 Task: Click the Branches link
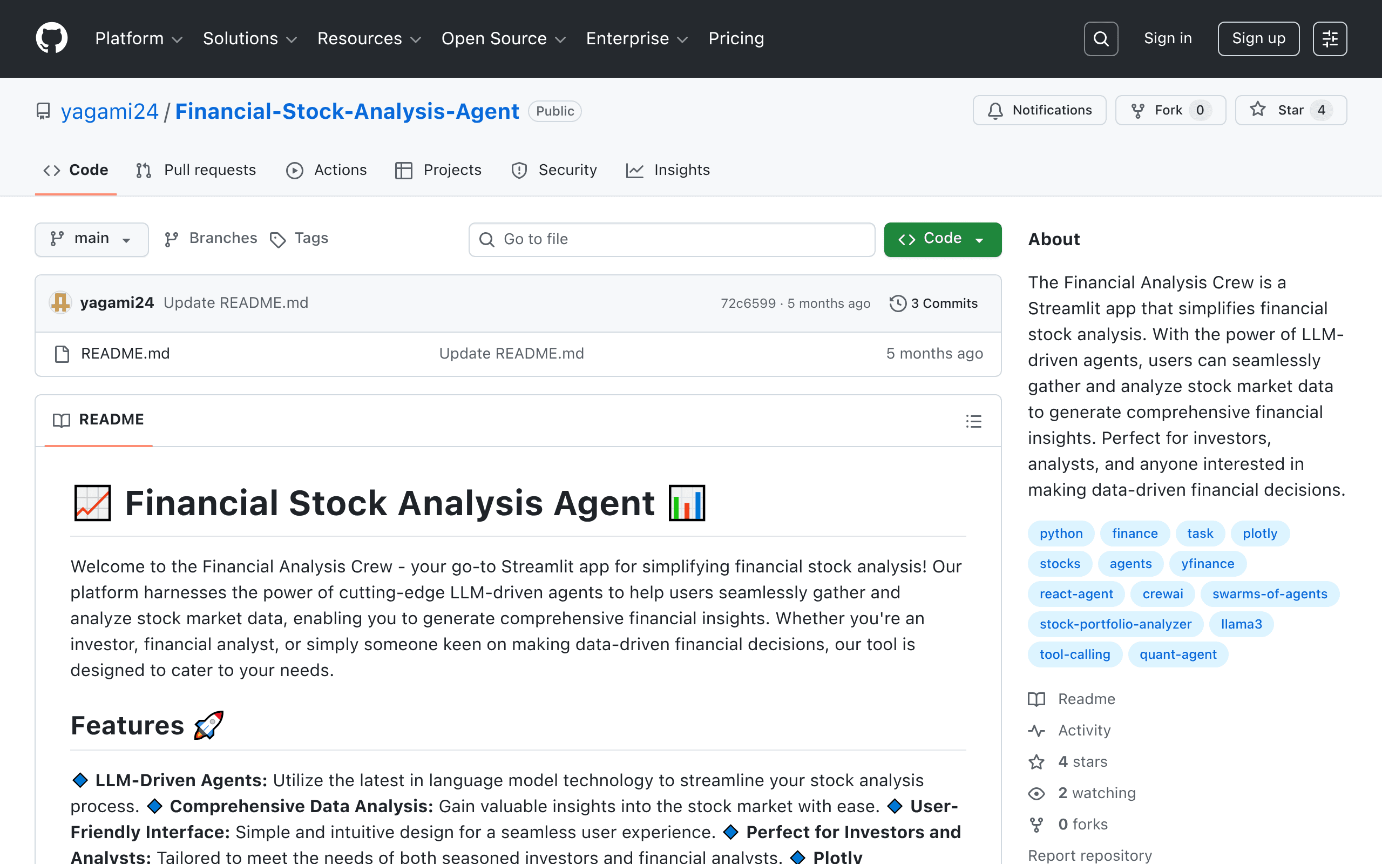tap(210, 238)
